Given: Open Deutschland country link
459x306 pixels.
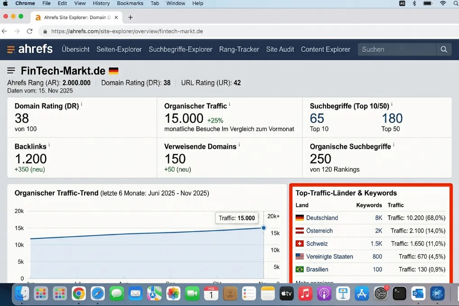Looking at the screenshot, I should tap(322, 218).
